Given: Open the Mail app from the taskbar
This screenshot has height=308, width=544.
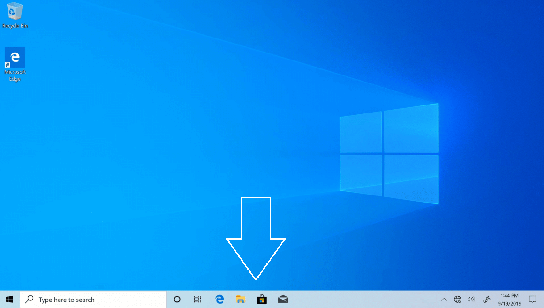Looking at the screenshot, I should click(283, 300).
